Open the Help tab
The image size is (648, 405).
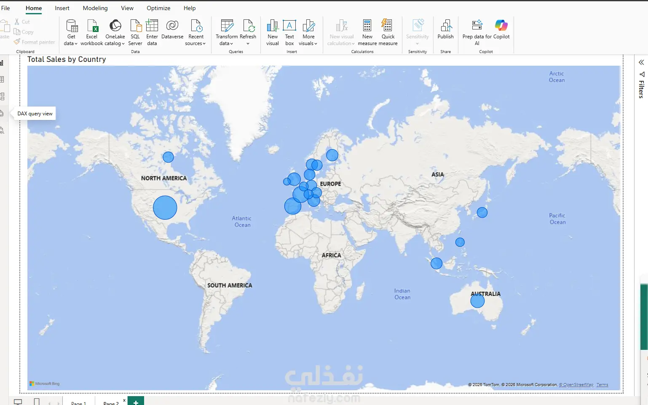190,8
